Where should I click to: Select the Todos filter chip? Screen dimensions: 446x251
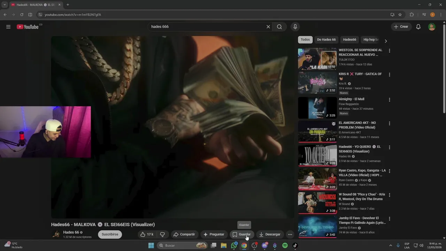pyautogui.click(x=305, y=40)
